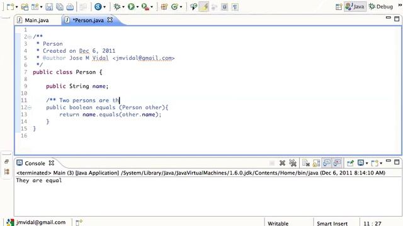Click the New Java Package icon

(x=164, y=7)
